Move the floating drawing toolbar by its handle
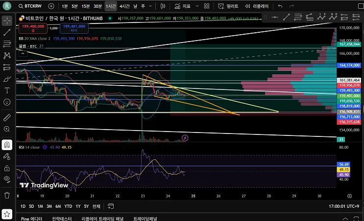 tap(265, 17)
